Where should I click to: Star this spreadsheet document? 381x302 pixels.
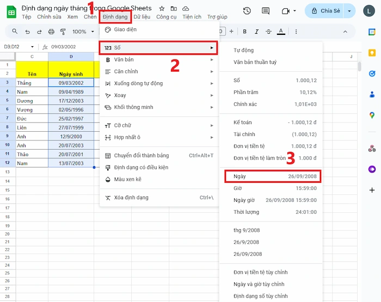pyautogui.click(x=162, y=9)
